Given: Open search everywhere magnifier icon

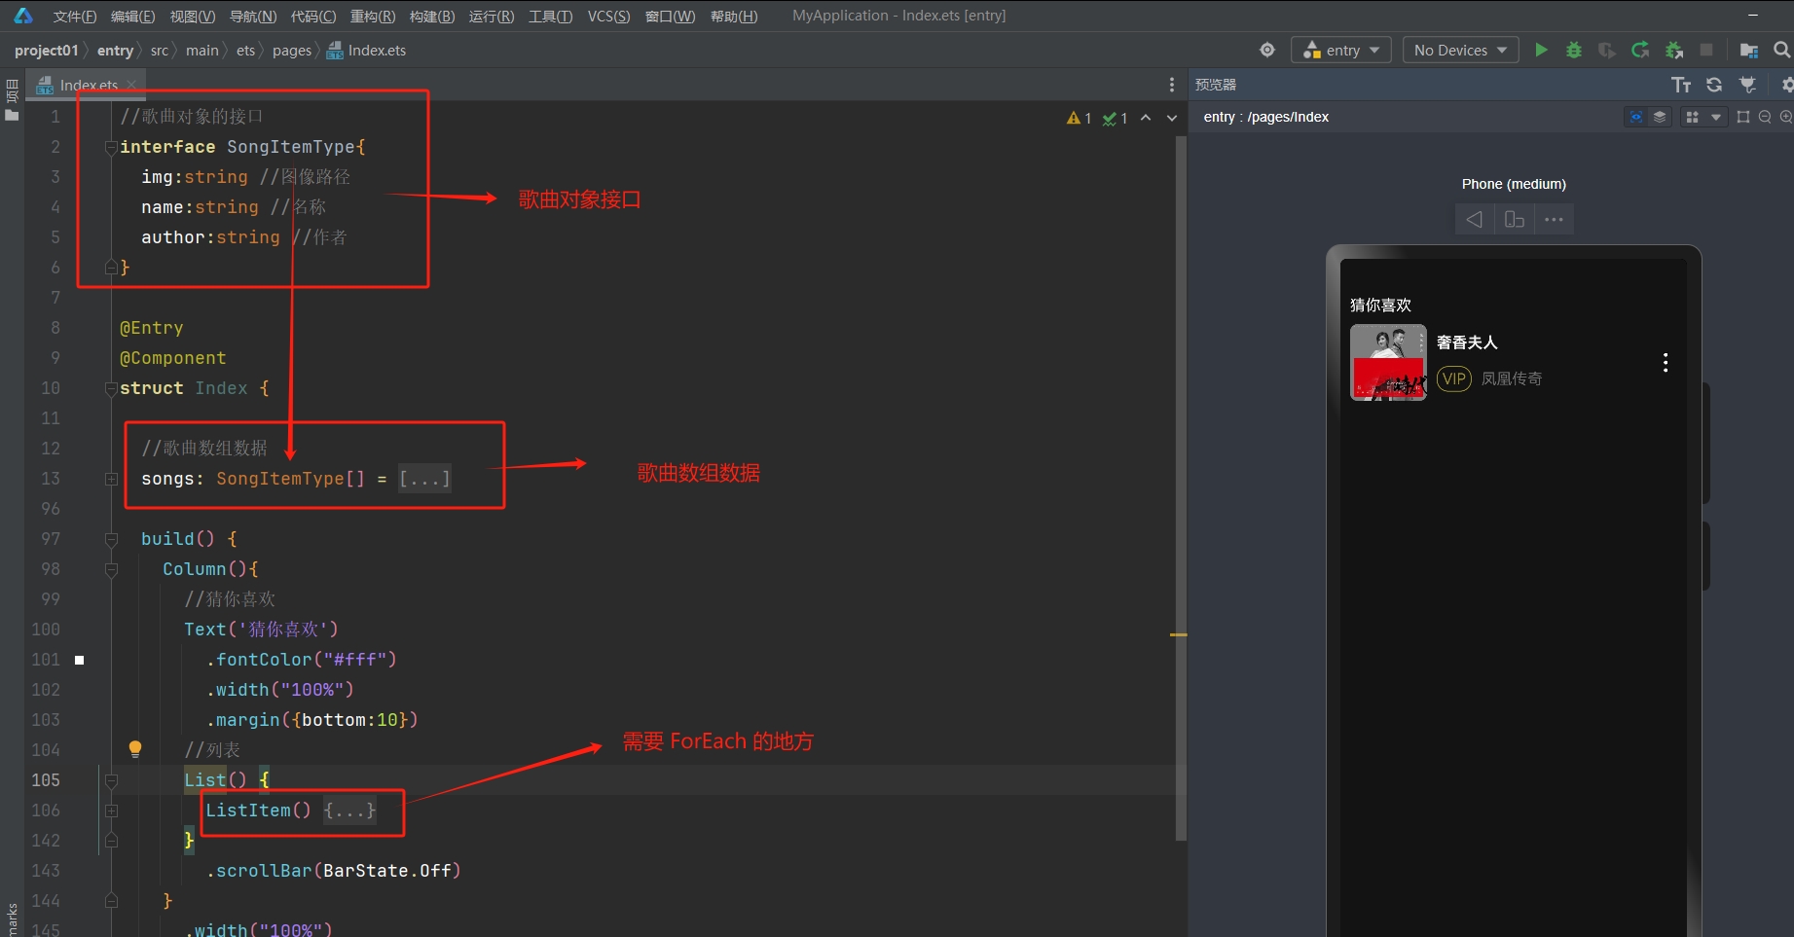Looking at the screenshot, I should 1781,50.
